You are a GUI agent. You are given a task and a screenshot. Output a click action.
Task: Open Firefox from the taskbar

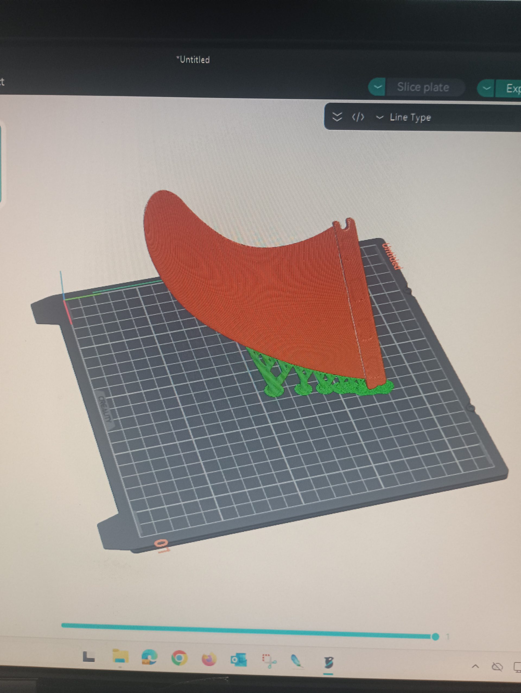(x=209, y=659)
